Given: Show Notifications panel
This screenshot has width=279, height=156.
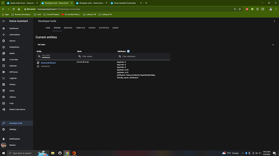Looking at the screenshot, I should [17, 139].
